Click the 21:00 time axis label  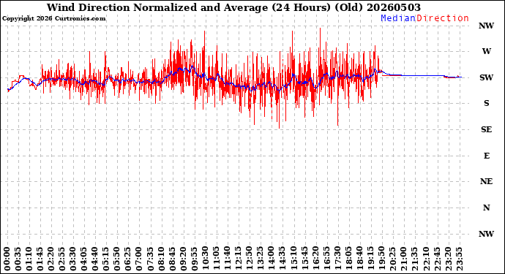404,259
